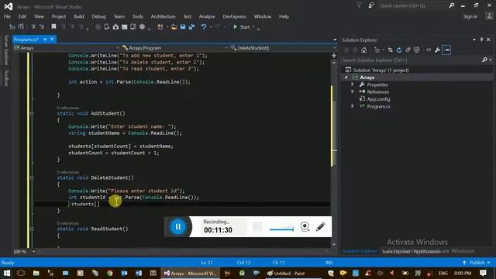Switch to Solution Explorer bottom tab
The height and width of the screenshot is (279, 496).
point(360,251)
